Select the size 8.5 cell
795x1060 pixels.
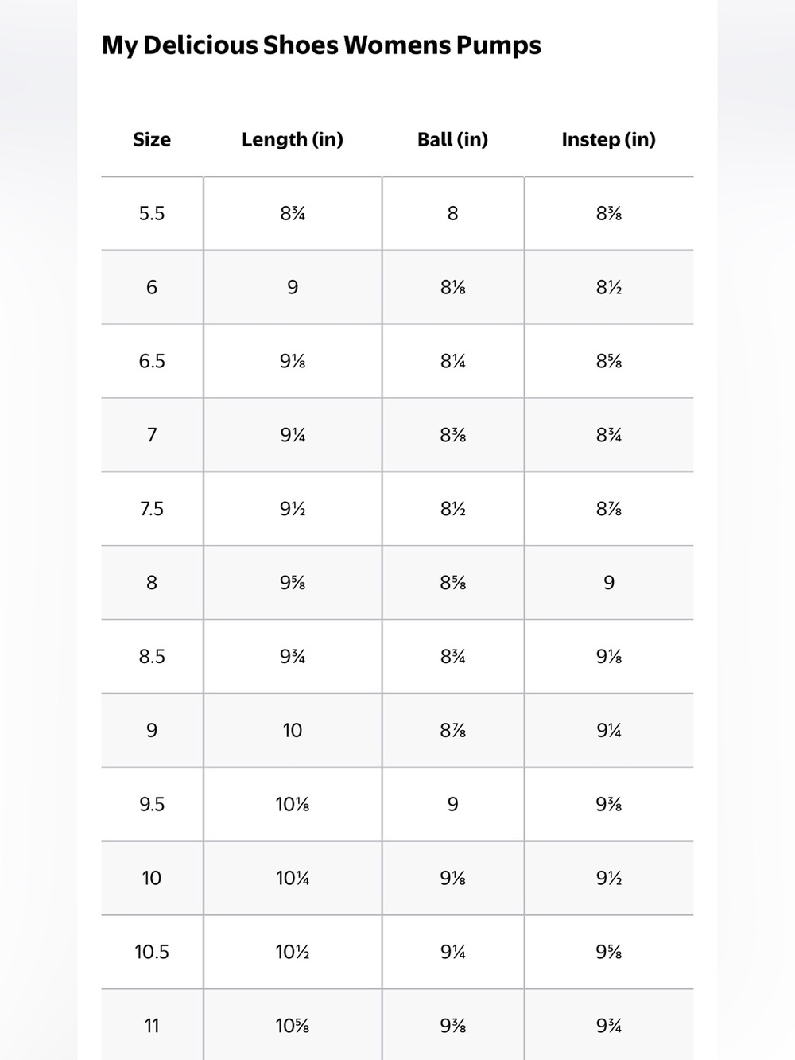pyautogui.click(x=152, y=657)
